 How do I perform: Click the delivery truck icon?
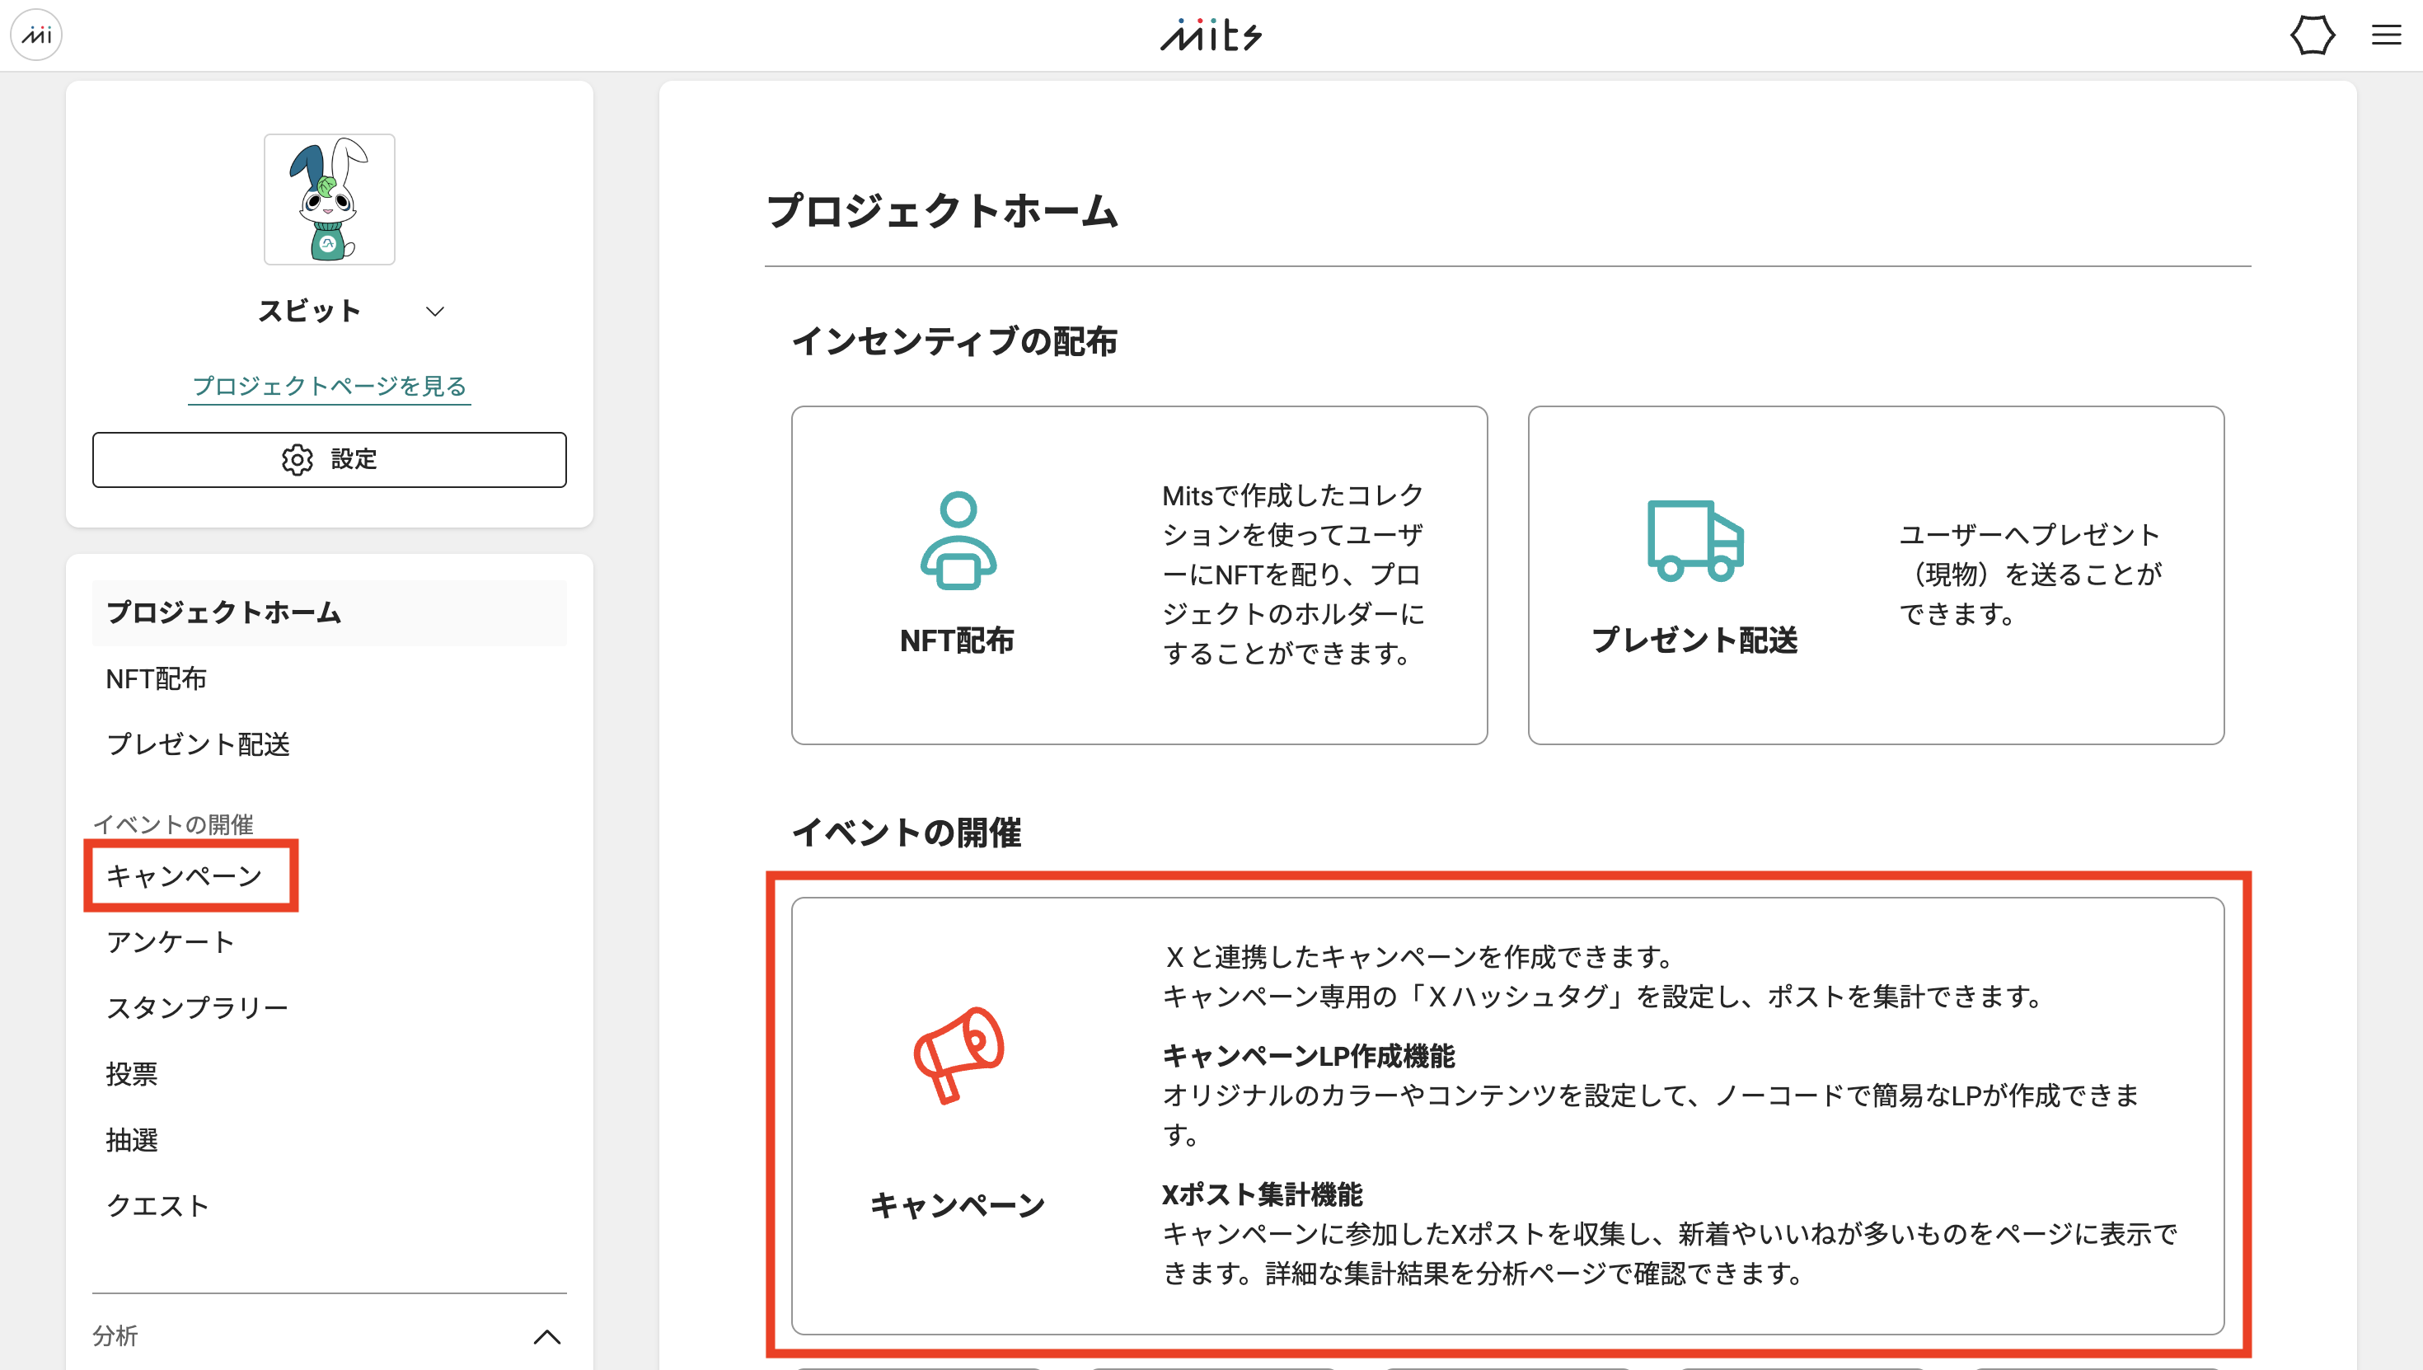click(x=1695, y=540)
